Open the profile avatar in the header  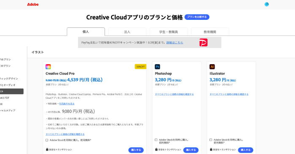267,4
